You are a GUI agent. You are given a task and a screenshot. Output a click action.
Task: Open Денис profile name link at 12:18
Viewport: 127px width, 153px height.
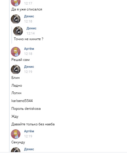(29, 16)
